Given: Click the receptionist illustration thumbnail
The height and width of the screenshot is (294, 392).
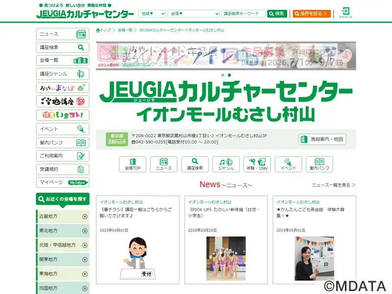Looking at the screenshot, I should click(x=138, y=259).
